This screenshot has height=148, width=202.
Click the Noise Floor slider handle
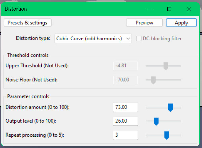tap(153, 80)
